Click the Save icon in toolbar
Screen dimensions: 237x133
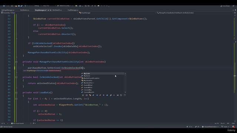coord(19,6)
